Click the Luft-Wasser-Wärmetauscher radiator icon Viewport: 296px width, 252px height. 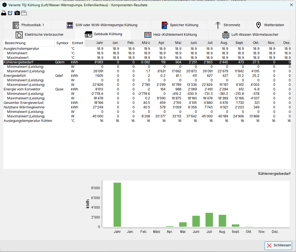coord(226,35)
